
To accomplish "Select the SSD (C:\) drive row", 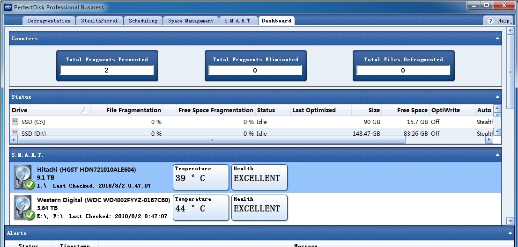I will point(252,122).
